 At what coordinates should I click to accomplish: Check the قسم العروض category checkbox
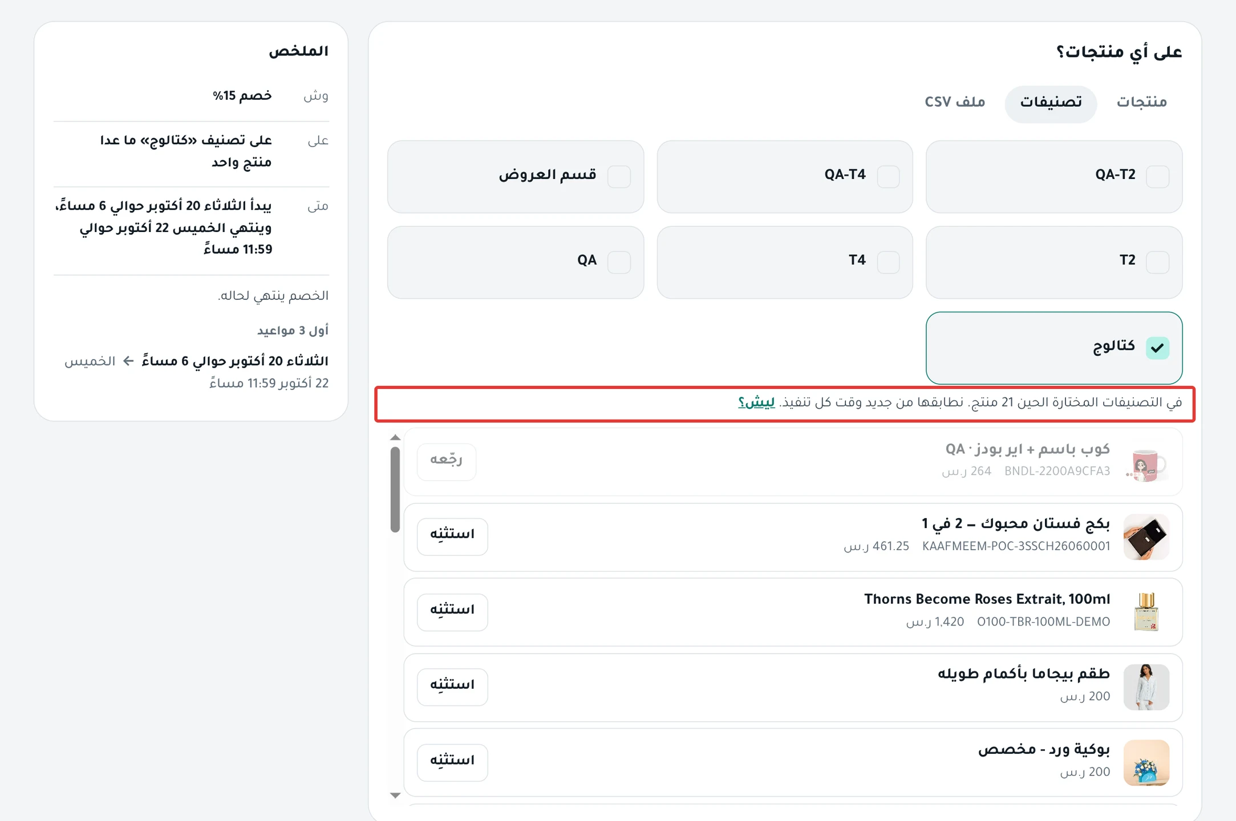pyautogui.click(x=619, y=176)
